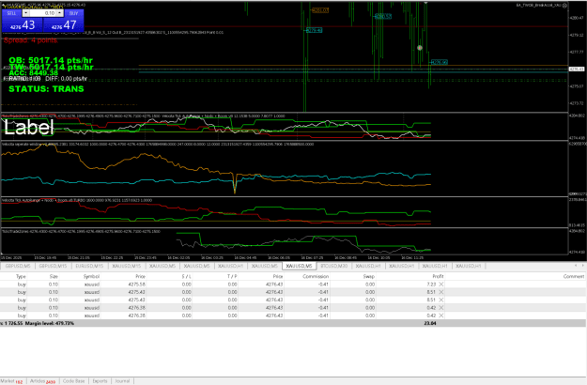The width and height of the screenshot is (587, 385).
Task: Click the orange price tag on chart
Action: tap(320, 10)
